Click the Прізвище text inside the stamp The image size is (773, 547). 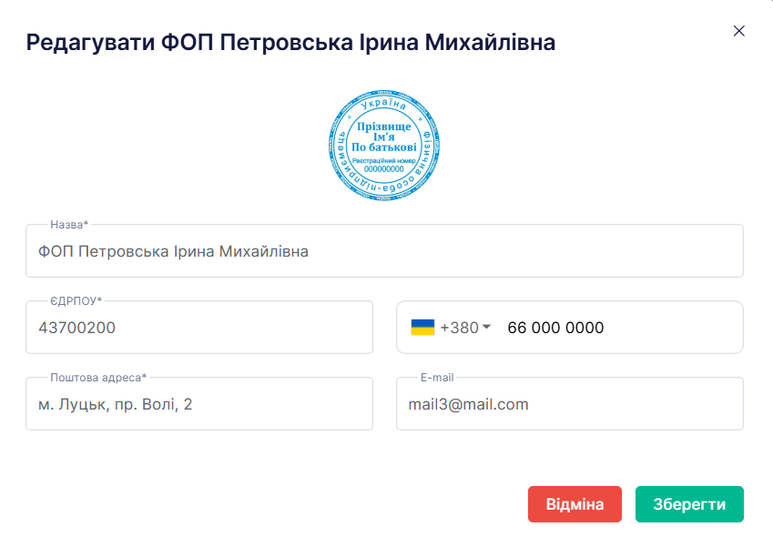[x=384, y=127]
